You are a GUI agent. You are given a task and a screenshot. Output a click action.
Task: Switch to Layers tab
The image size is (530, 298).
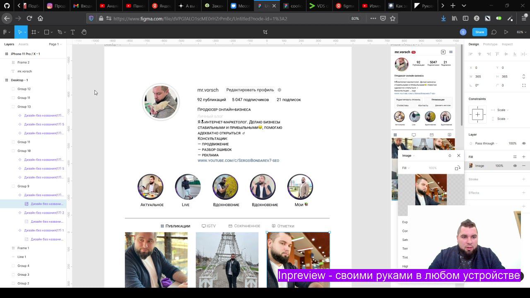[x=9, y=44]
